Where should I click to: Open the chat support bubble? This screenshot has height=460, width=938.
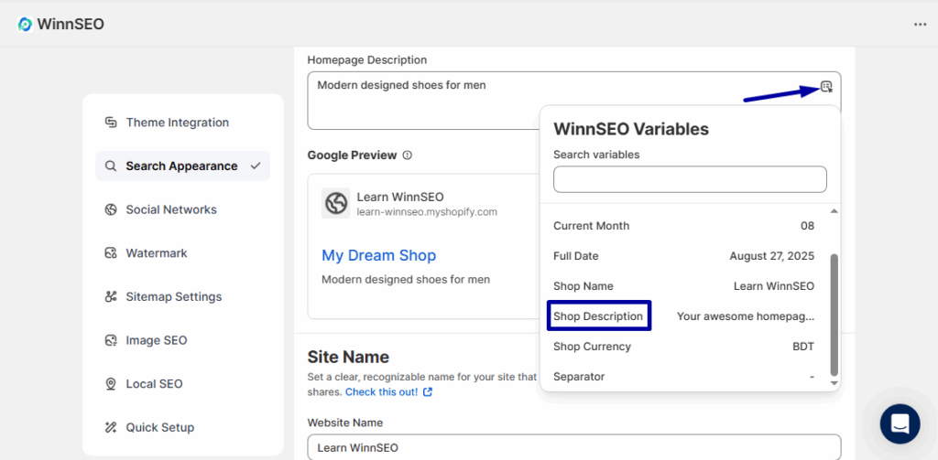[900, 424]
